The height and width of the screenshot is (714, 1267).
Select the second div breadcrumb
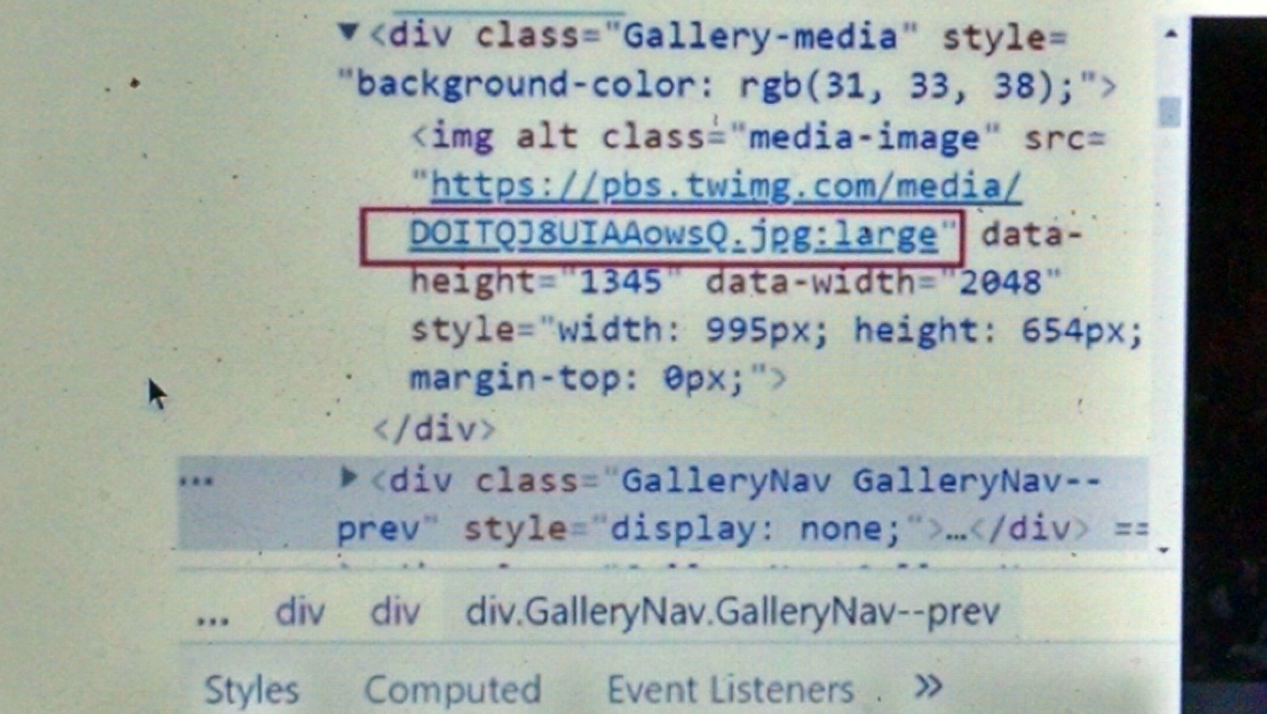(x=395, y=612)
